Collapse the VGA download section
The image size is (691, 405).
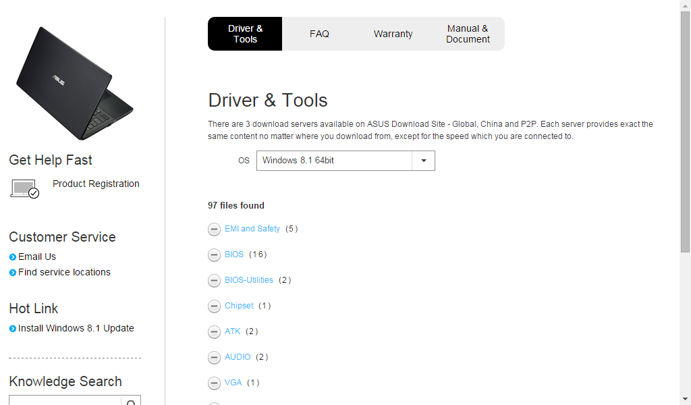tap(214, 383)
